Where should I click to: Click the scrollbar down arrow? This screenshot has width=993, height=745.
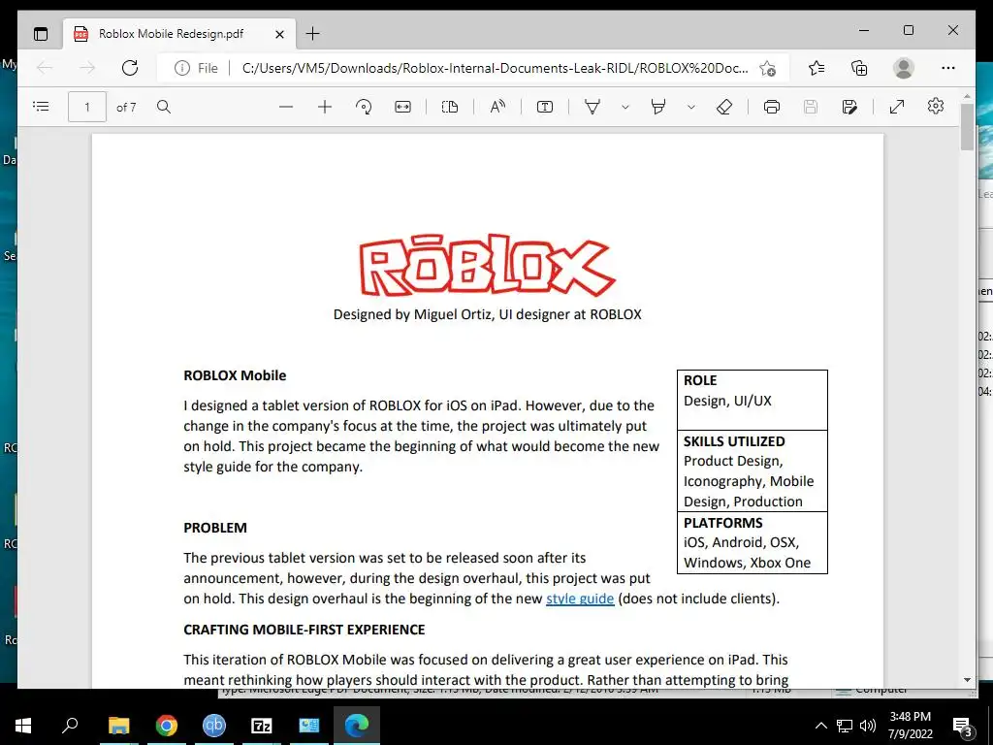tap(967, 680)
